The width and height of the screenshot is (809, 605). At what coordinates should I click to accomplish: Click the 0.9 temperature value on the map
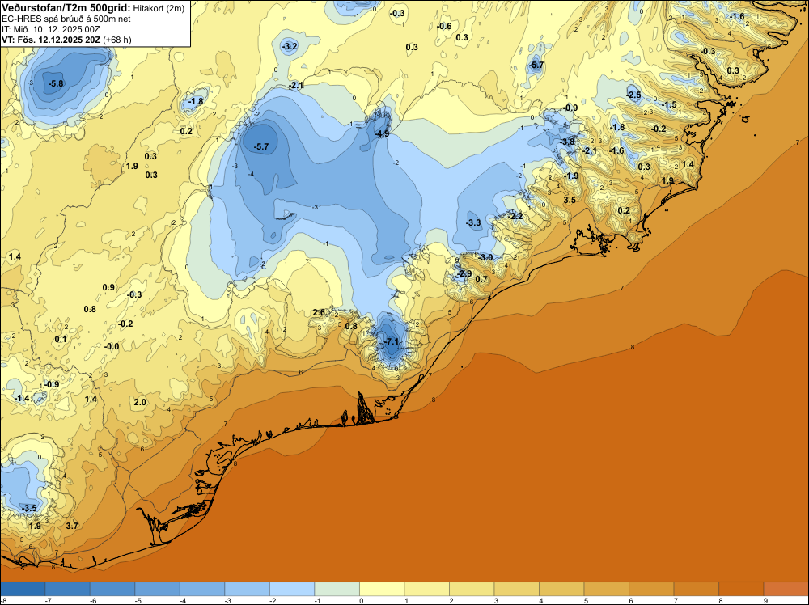tap(109, 287)
